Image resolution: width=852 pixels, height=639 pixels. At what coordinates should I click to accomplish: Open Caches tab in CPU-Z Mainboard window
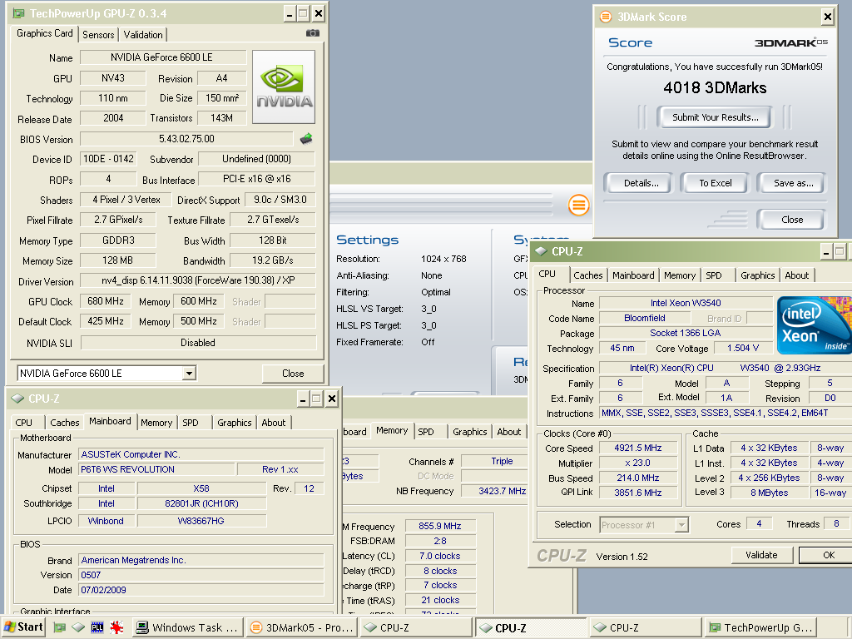tap(65, 423)
